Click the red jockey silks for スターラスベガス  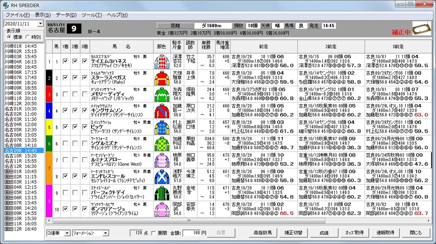tap(162, 78)
